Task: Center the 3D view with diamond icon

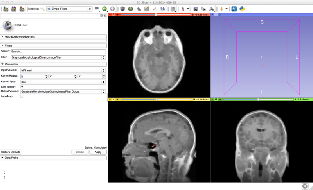Action: pyautogui.click(x=220, y=14)
